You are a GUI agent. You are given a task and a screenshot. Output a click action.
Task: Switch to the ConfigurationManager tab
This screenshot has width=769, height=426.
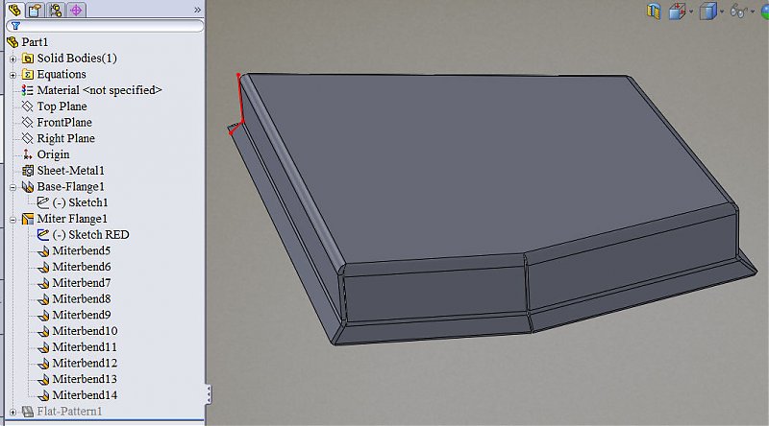pos(56,10)
